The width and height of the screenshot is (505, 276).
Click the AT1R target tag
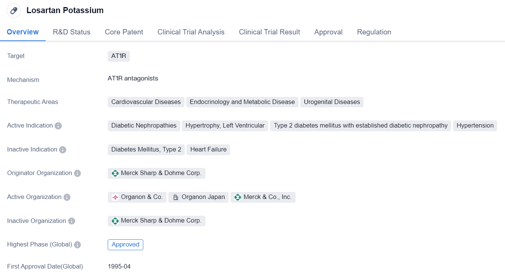[119, 56]
